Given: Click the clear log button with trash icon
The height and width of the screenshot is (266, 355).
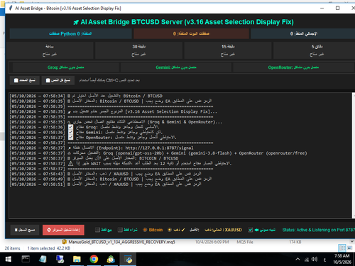Looking at the screenshot, I should pyautogui.click(x=25, y=230).
